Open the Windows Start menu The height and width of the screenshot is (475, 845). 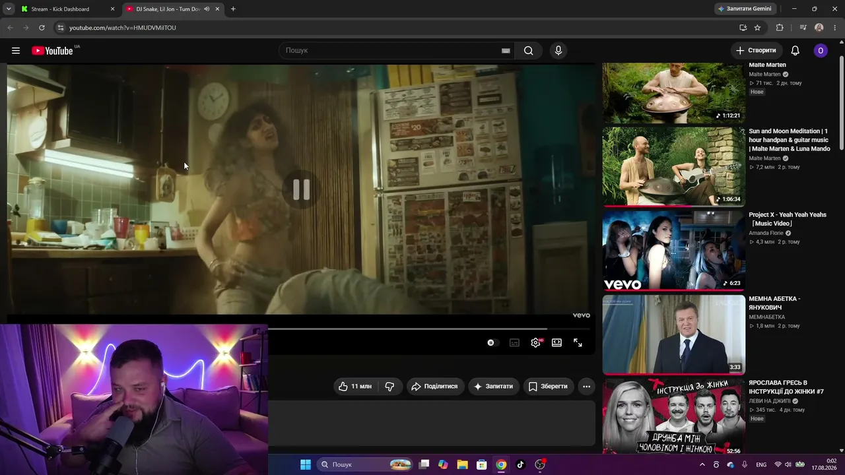tap(306, 464)
